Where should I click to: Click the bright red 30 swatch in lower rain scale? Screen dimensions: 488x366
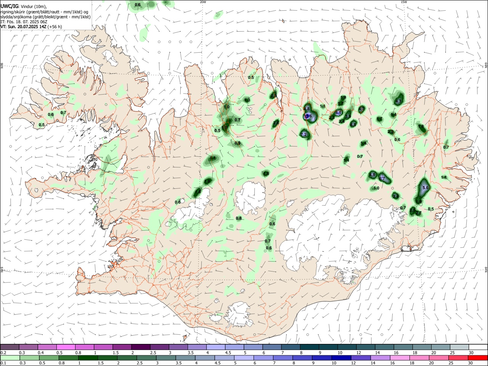tap(478, 358)
